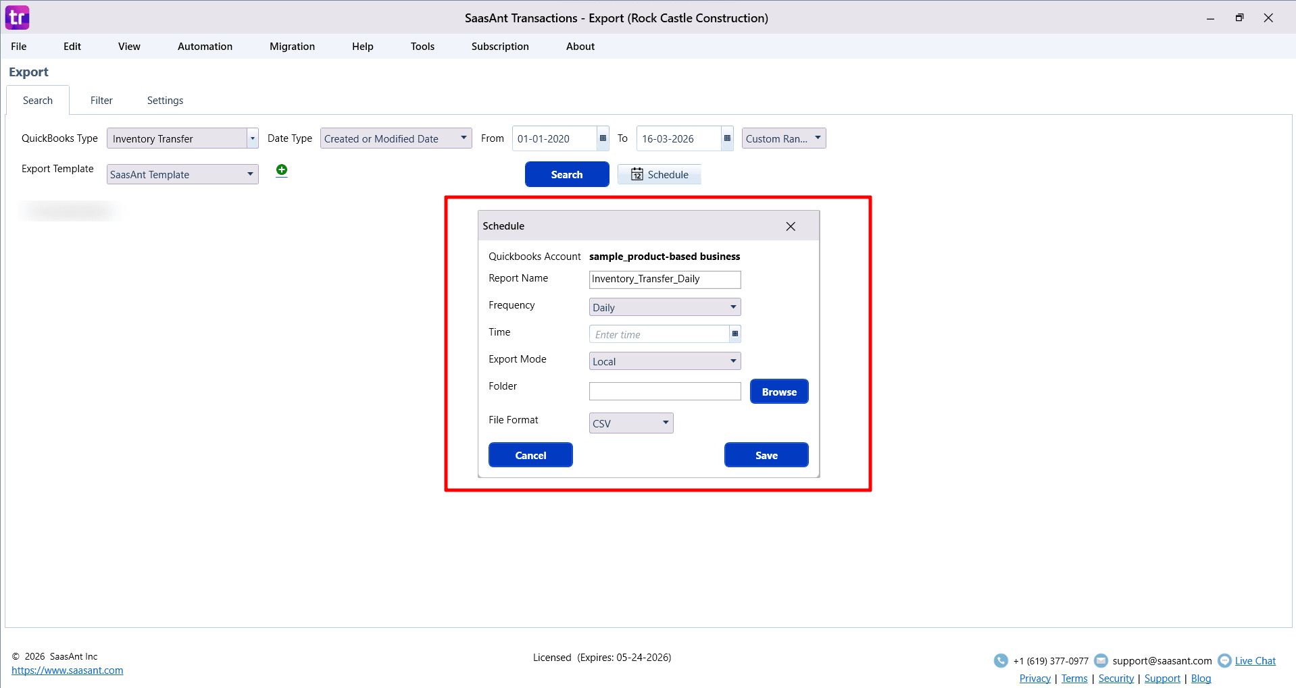Click the From date field 01-01-2020
This screenshot has height=688, width=1296.
tap(555, 138)
